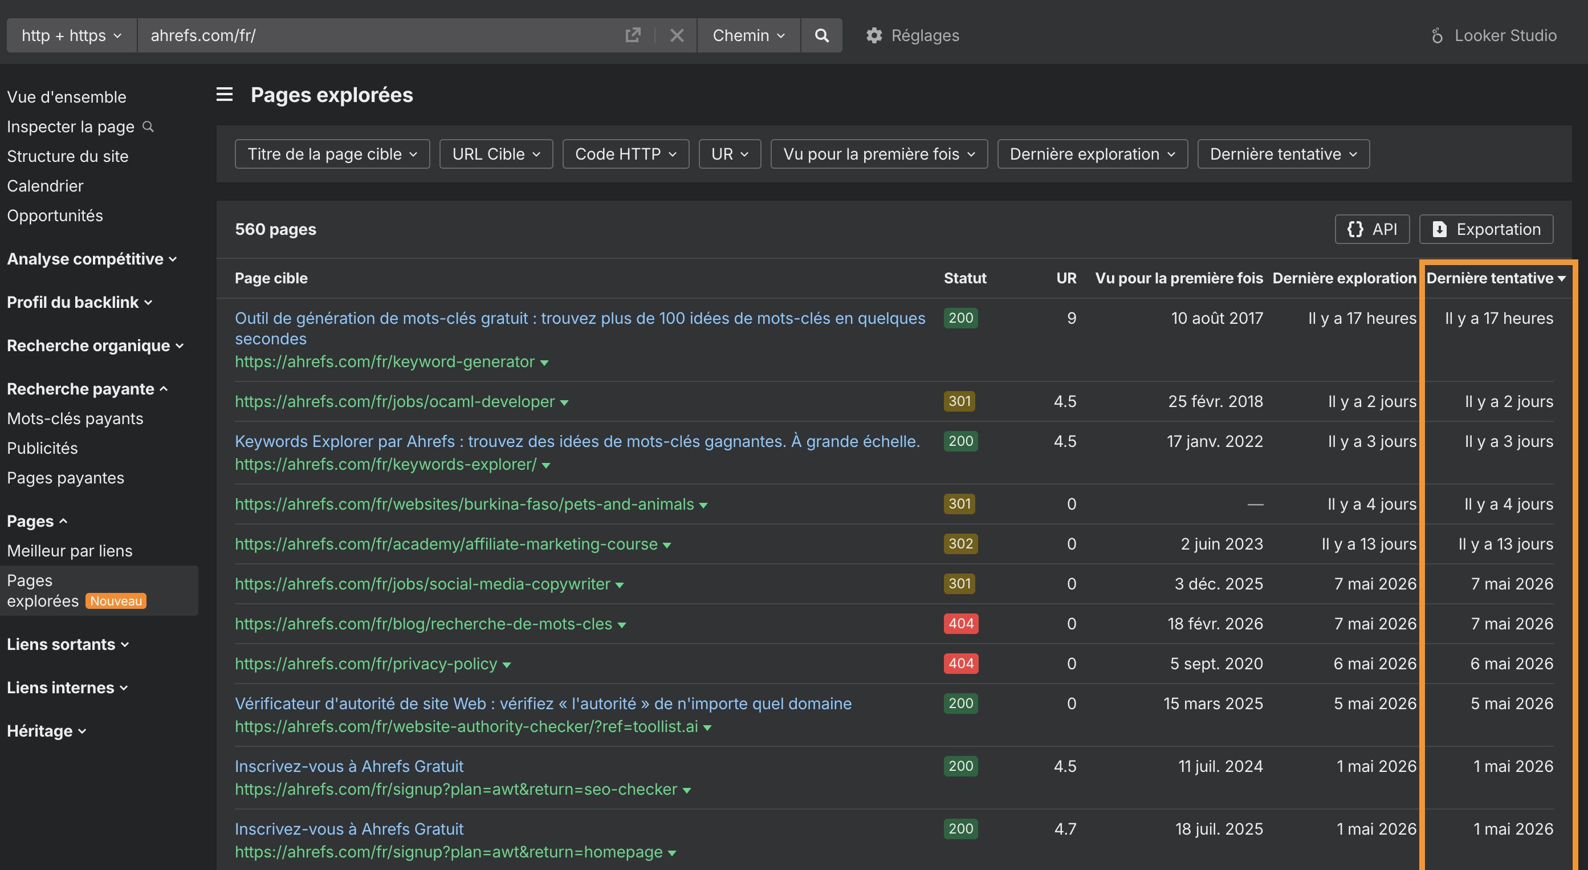1588x870 pixels.
Task: Open ocaml-developer URL caret menu
Action: 564,403
